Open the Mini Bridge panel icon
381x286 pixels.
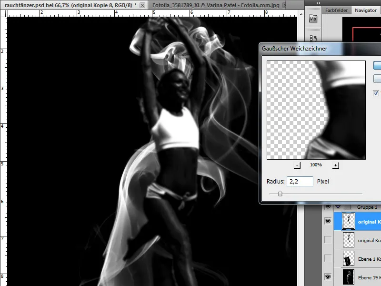[313, 19]
